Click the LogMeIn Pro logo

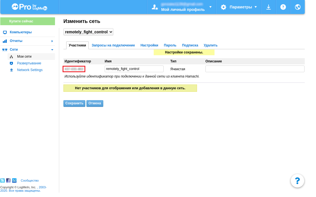[x=29, y=7]
